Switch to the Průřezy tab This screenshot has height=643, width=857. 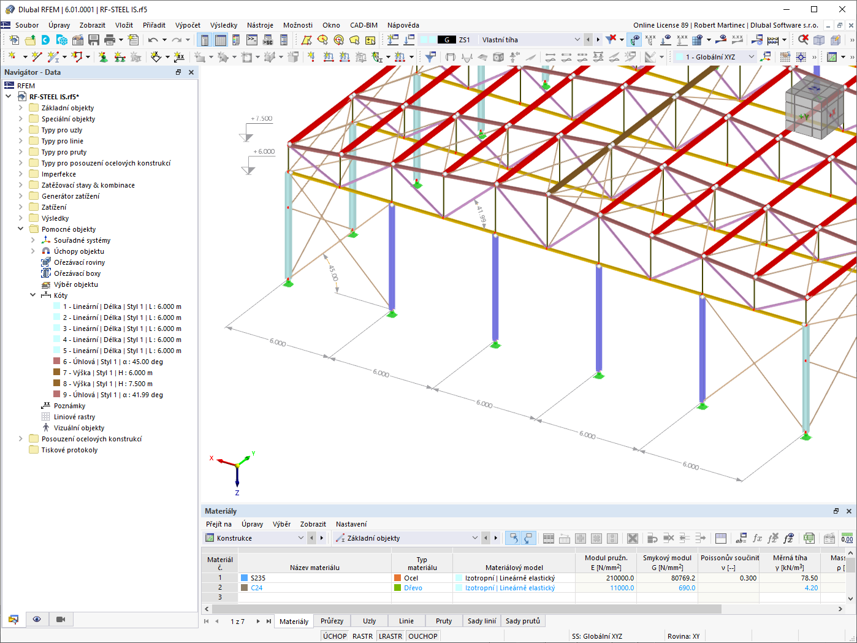[332, 621]
